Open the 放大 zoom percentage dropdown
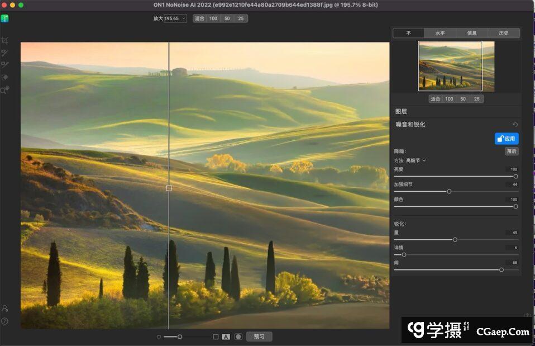This screenshot has width=535, height=346. pyautogui.click(x=175, y=18)
